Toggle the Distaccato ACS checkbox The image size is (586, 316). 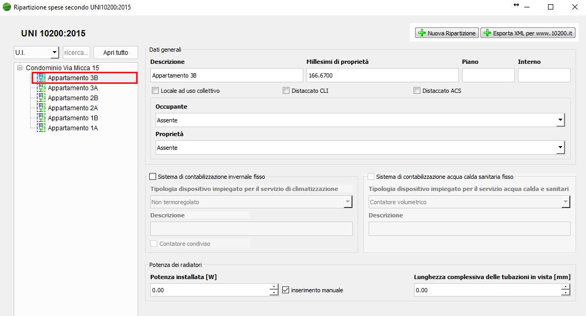pos(417,91)
